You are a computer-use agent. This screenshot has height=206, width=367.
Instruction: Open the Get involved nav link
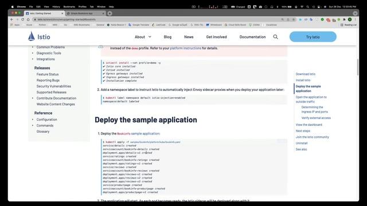(217, 37)
